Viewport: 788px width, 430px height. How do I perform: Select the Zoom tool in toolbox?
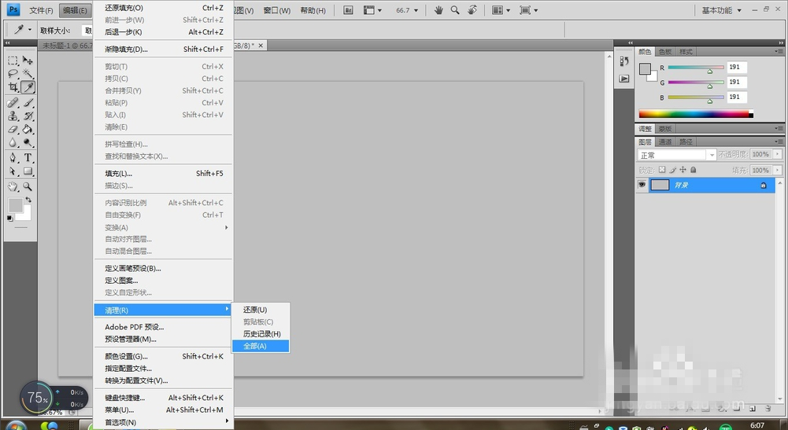[x=28, y=187]
